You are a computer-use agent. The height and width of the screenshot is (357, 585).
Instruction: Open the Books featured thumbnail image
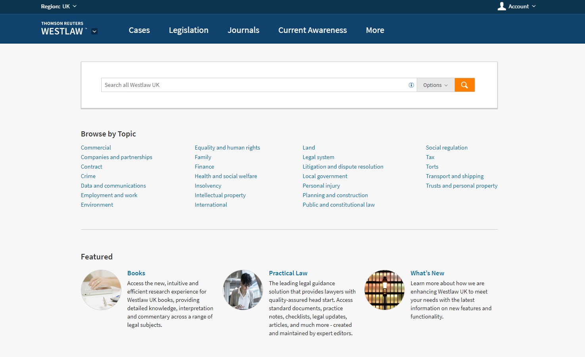(101, 290)
